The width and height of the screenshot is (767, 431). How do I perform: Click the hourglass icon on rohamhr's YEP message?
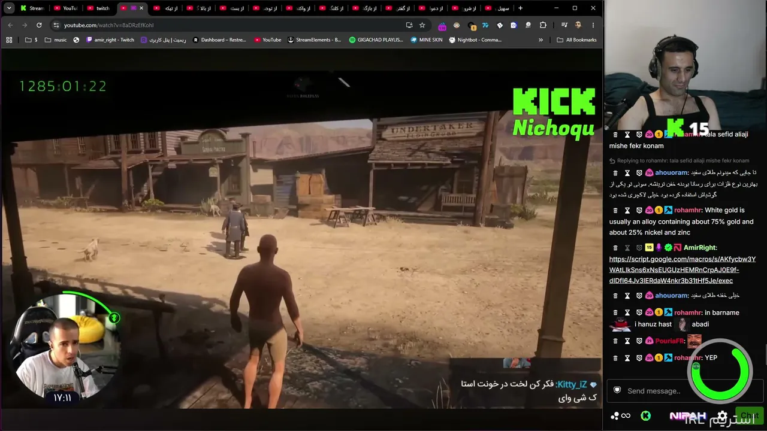(627, 357)
